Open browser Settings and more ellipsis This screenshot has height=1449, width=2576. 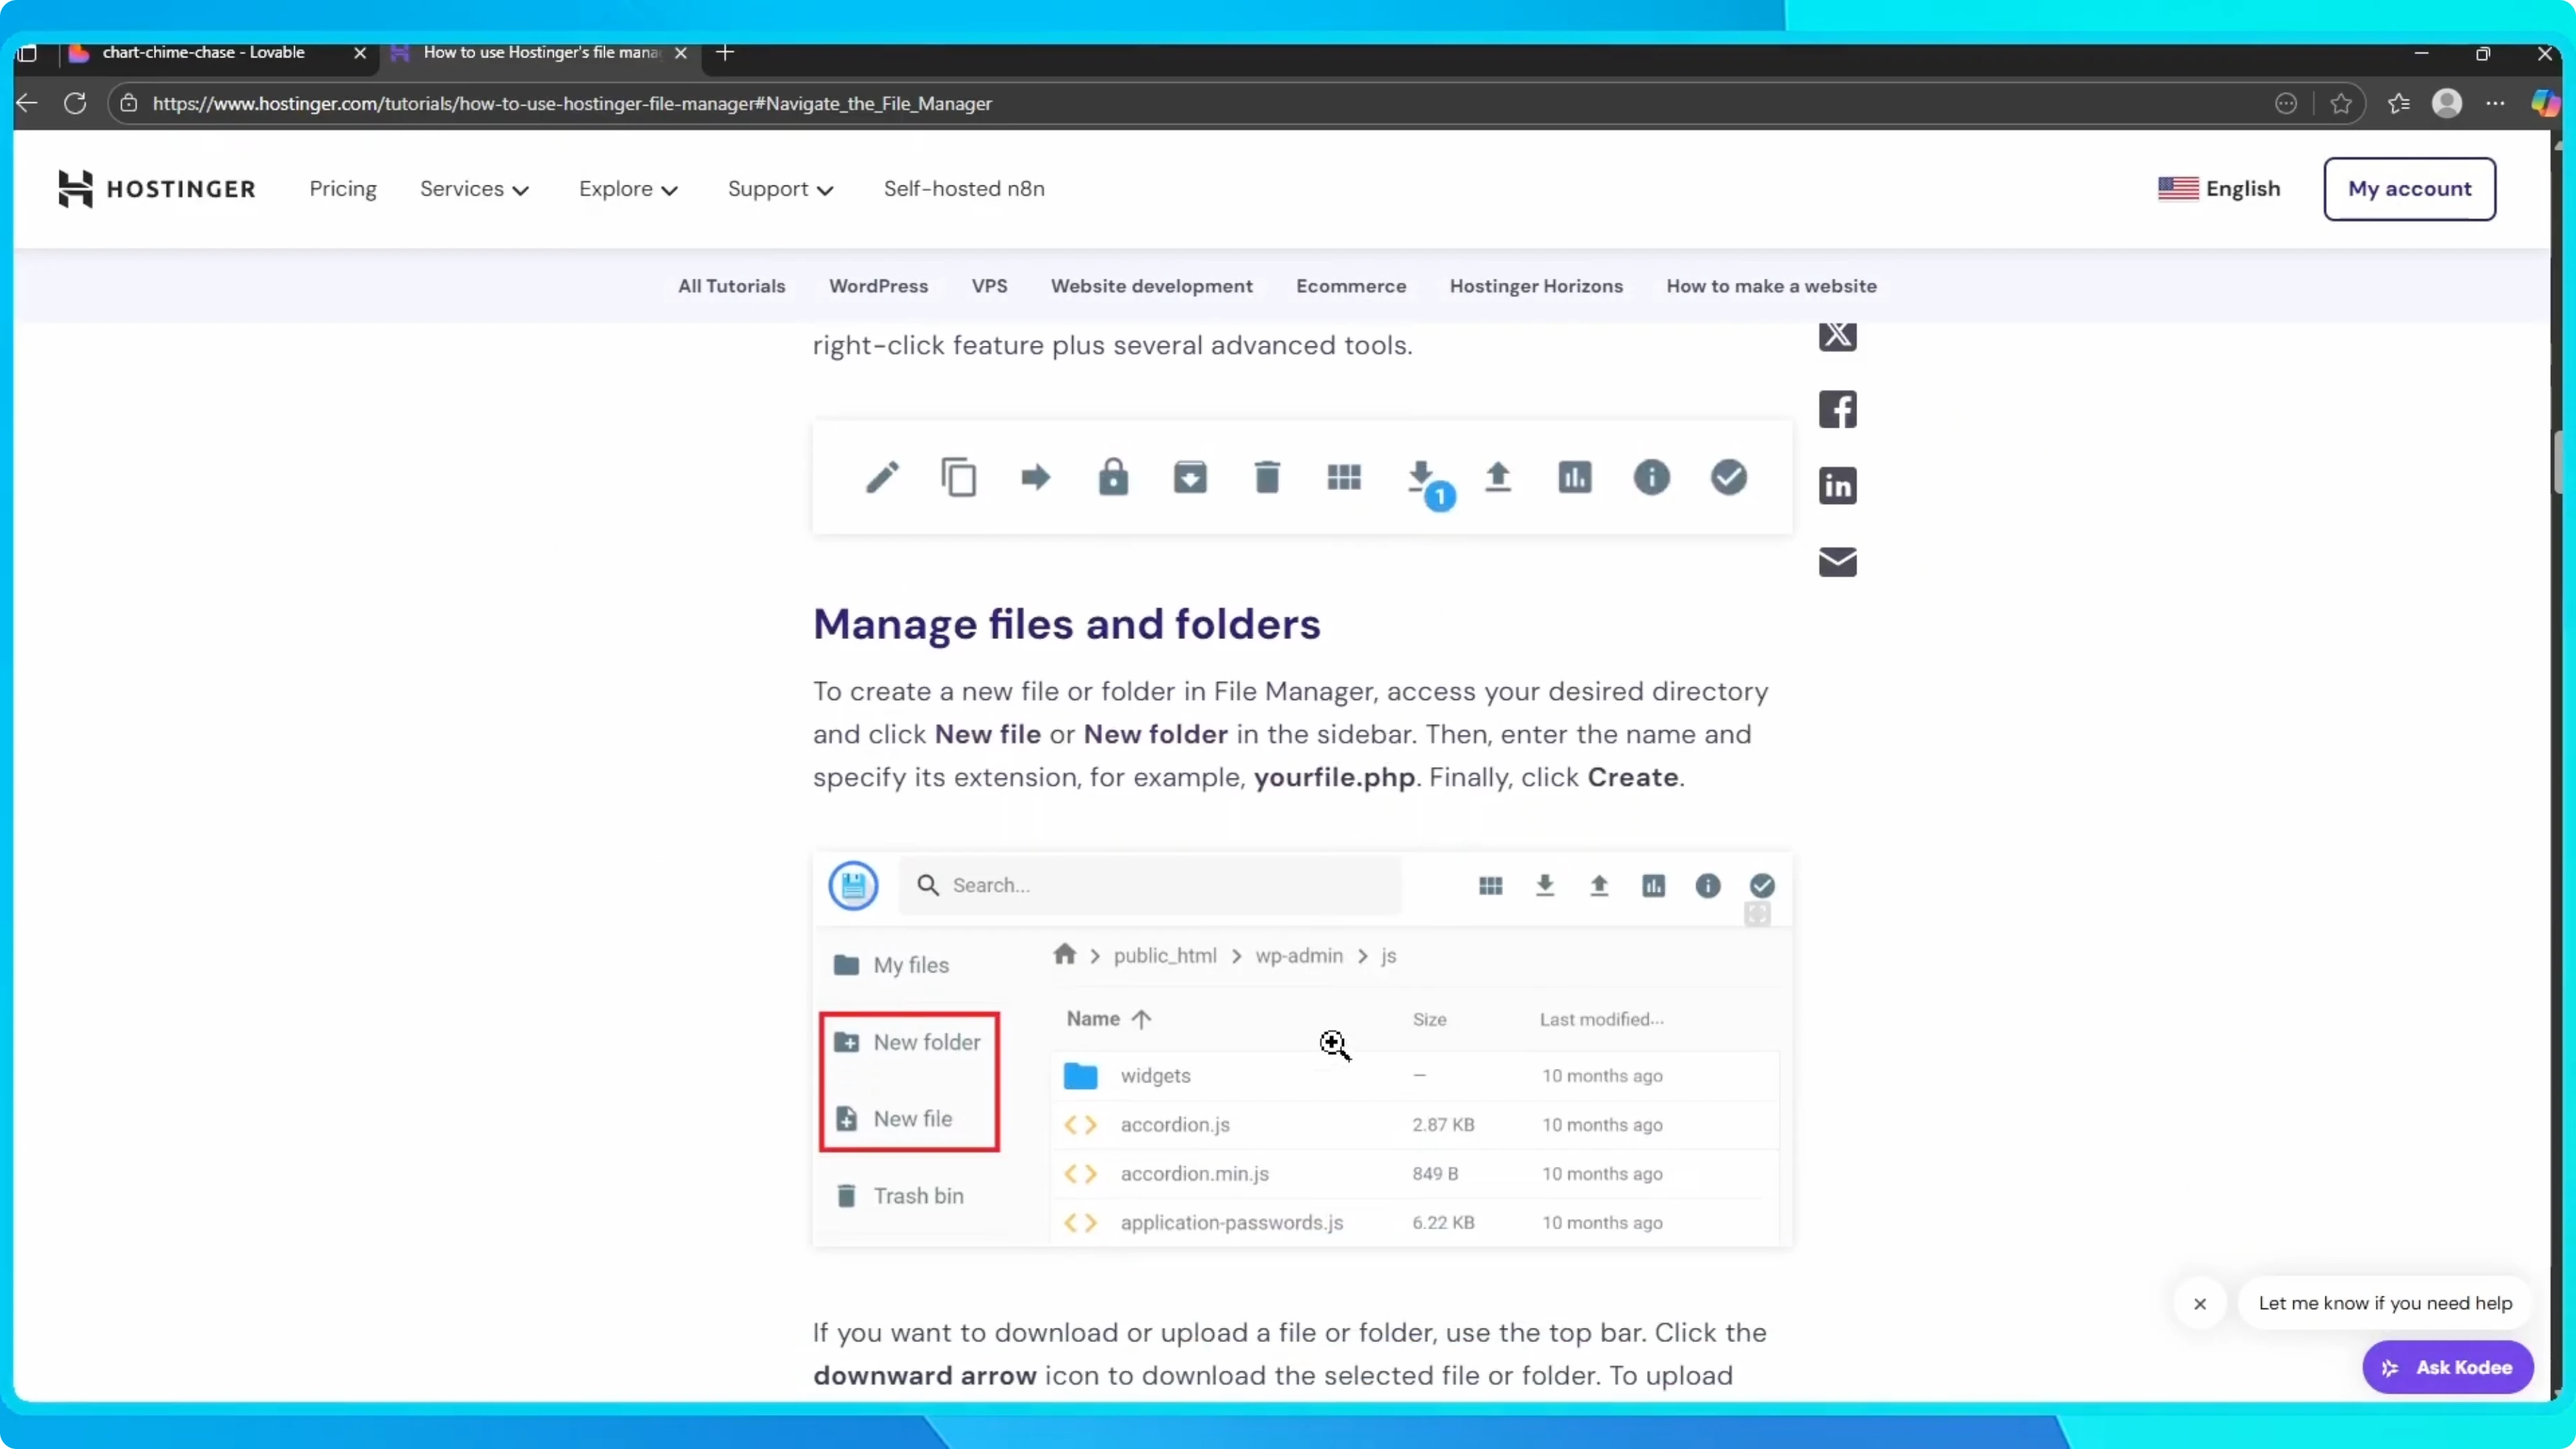click(2495, 103)
